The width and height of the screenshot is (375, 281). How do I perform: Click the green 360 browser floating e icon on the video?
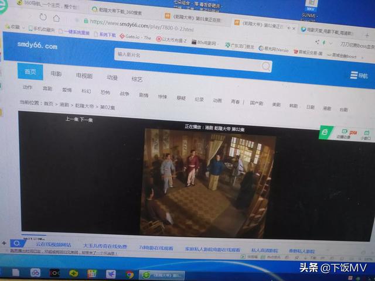tap(325, 132)
